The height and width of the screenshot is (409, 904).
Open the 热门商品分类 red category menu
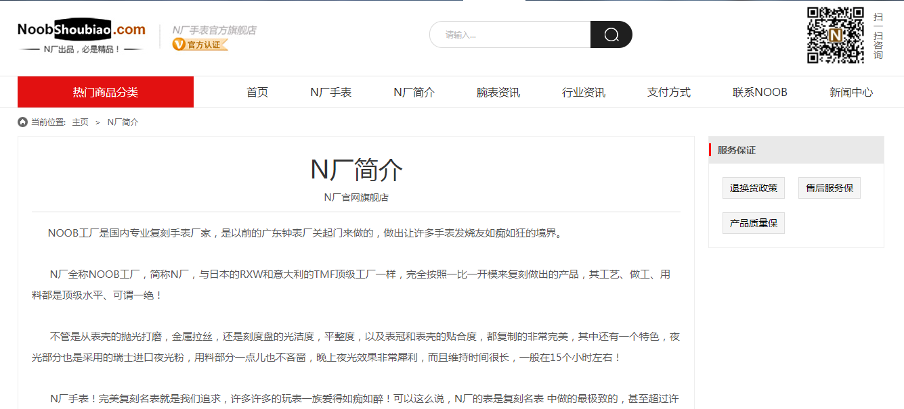pyautogui.click(x=106, y=92)
